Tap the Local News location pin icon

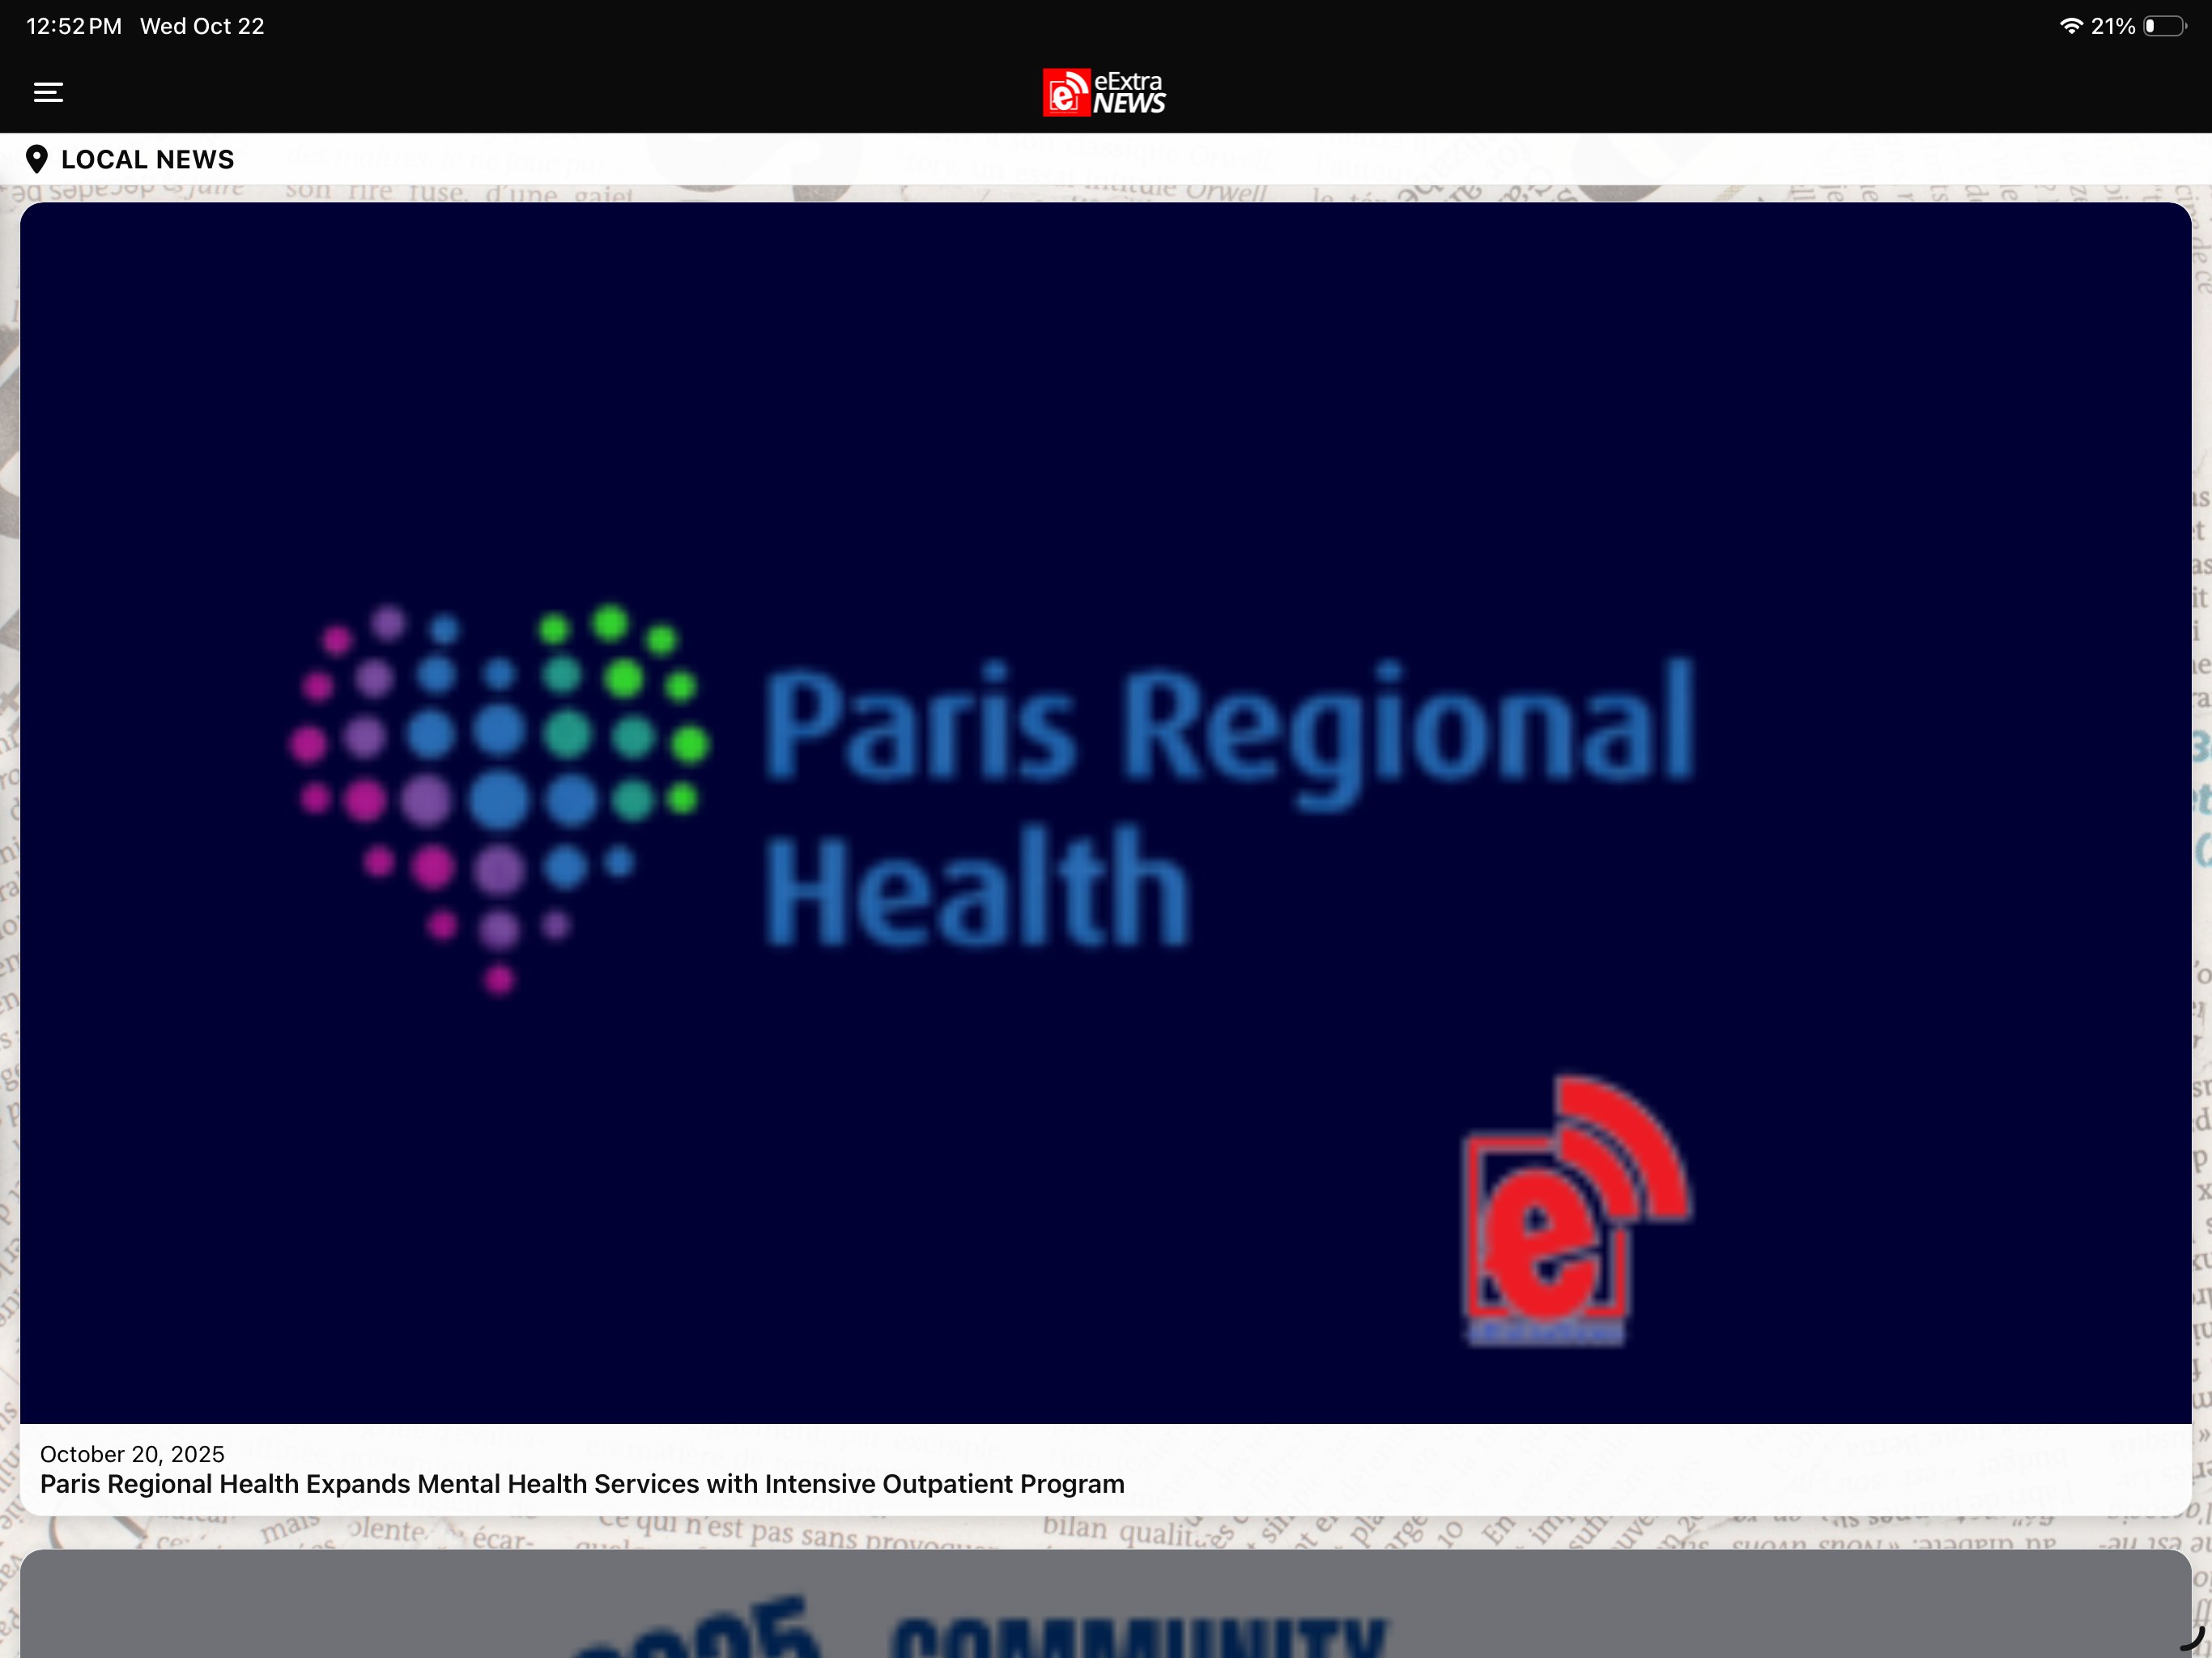pos(37,159)
